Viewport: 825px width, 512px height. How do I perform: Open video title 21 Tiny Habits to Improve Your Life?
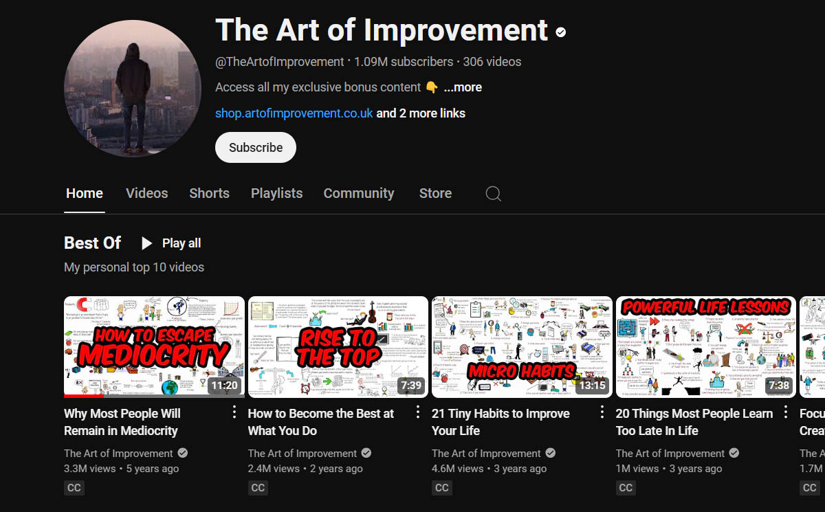click(500, 422)
